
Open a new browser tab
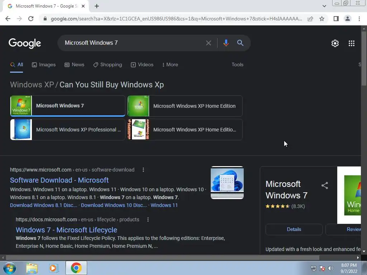click(x=97, y=6)
